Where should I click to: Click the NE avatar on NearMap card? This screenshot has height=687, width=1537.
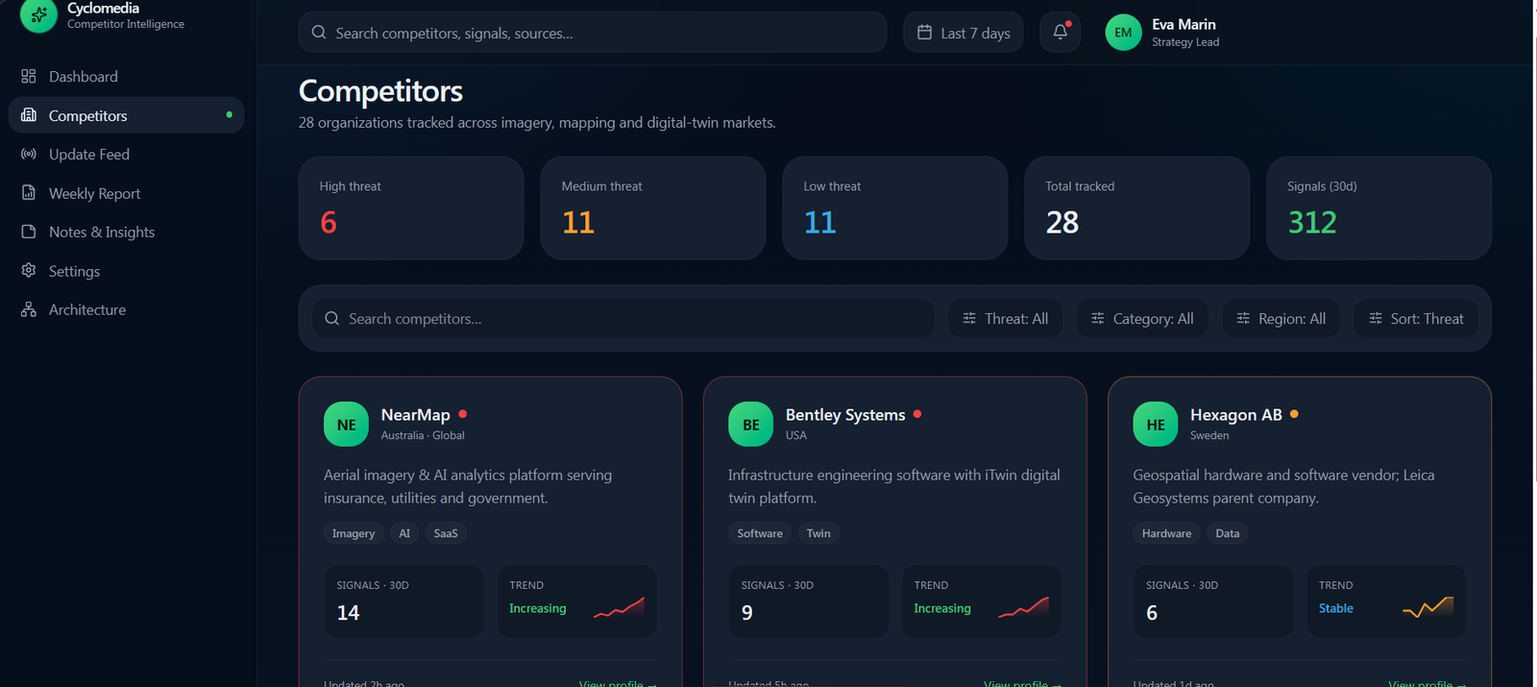click(346, 424)
